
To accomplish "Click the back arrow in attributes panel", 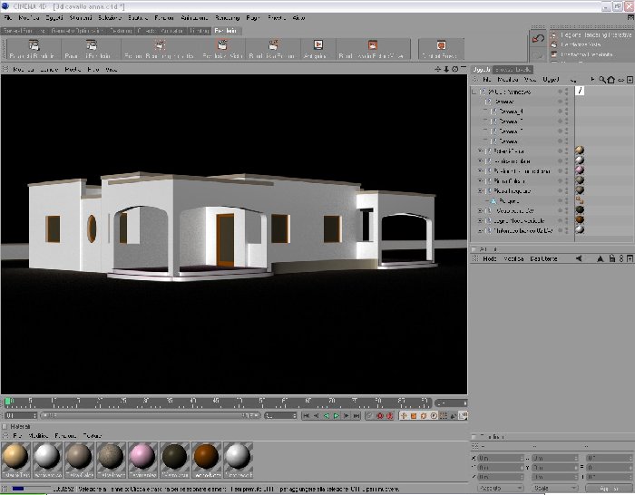I will click(579, 258).
